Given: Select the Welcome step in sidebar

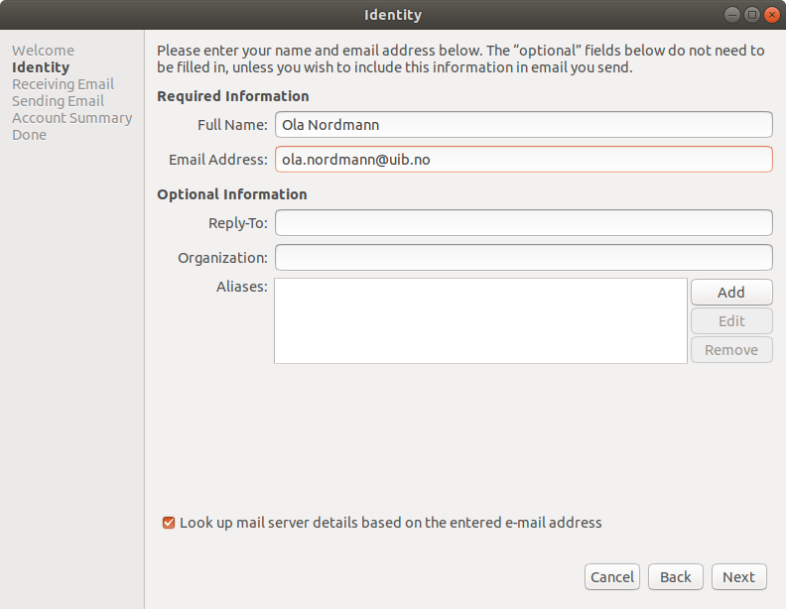Looking at the screenshot, I should coord(43,51).
